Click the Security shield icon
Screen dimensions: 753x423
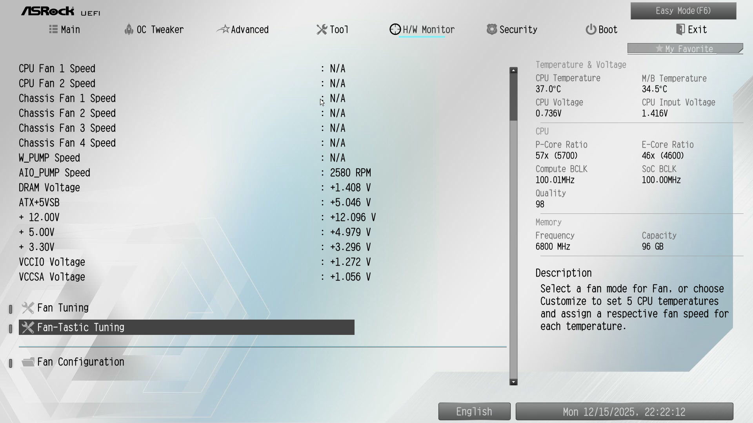[x=491, y=29]
